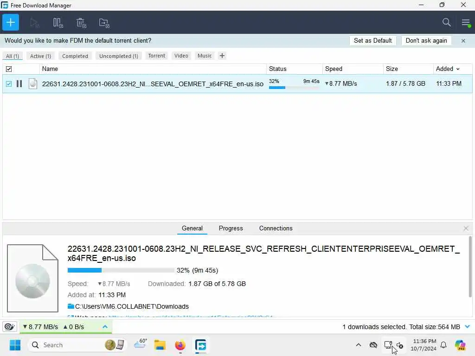This screenshot has height=356, width=475.
Task: Uncheck the ISO download row checkbox
Action: coord(9,83)
